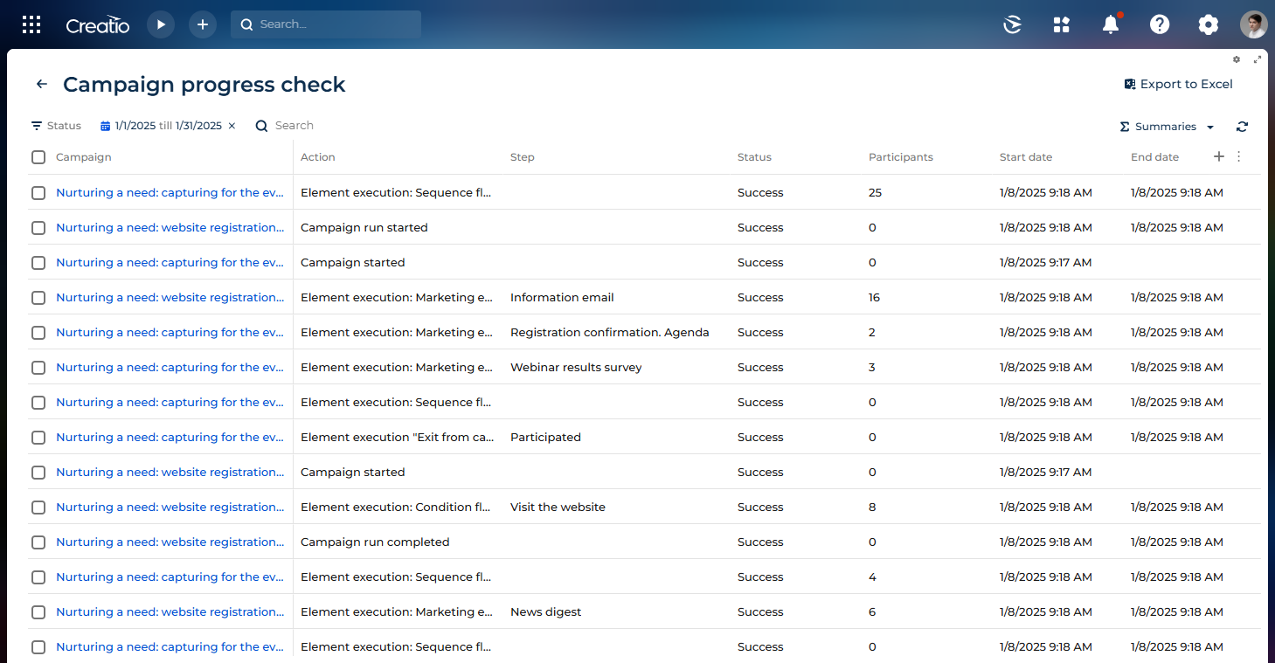Remove the date range filter

click(x=232, y=126)
